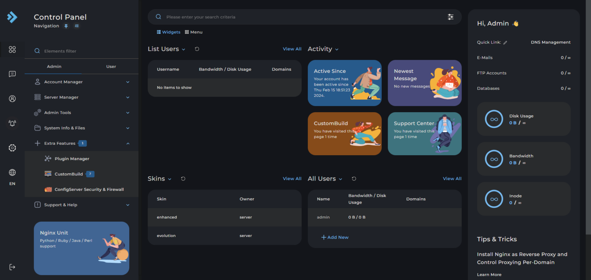Open notifications bell icon in sidebar
The width and height of the screenshot is (591, 280).
12,123
